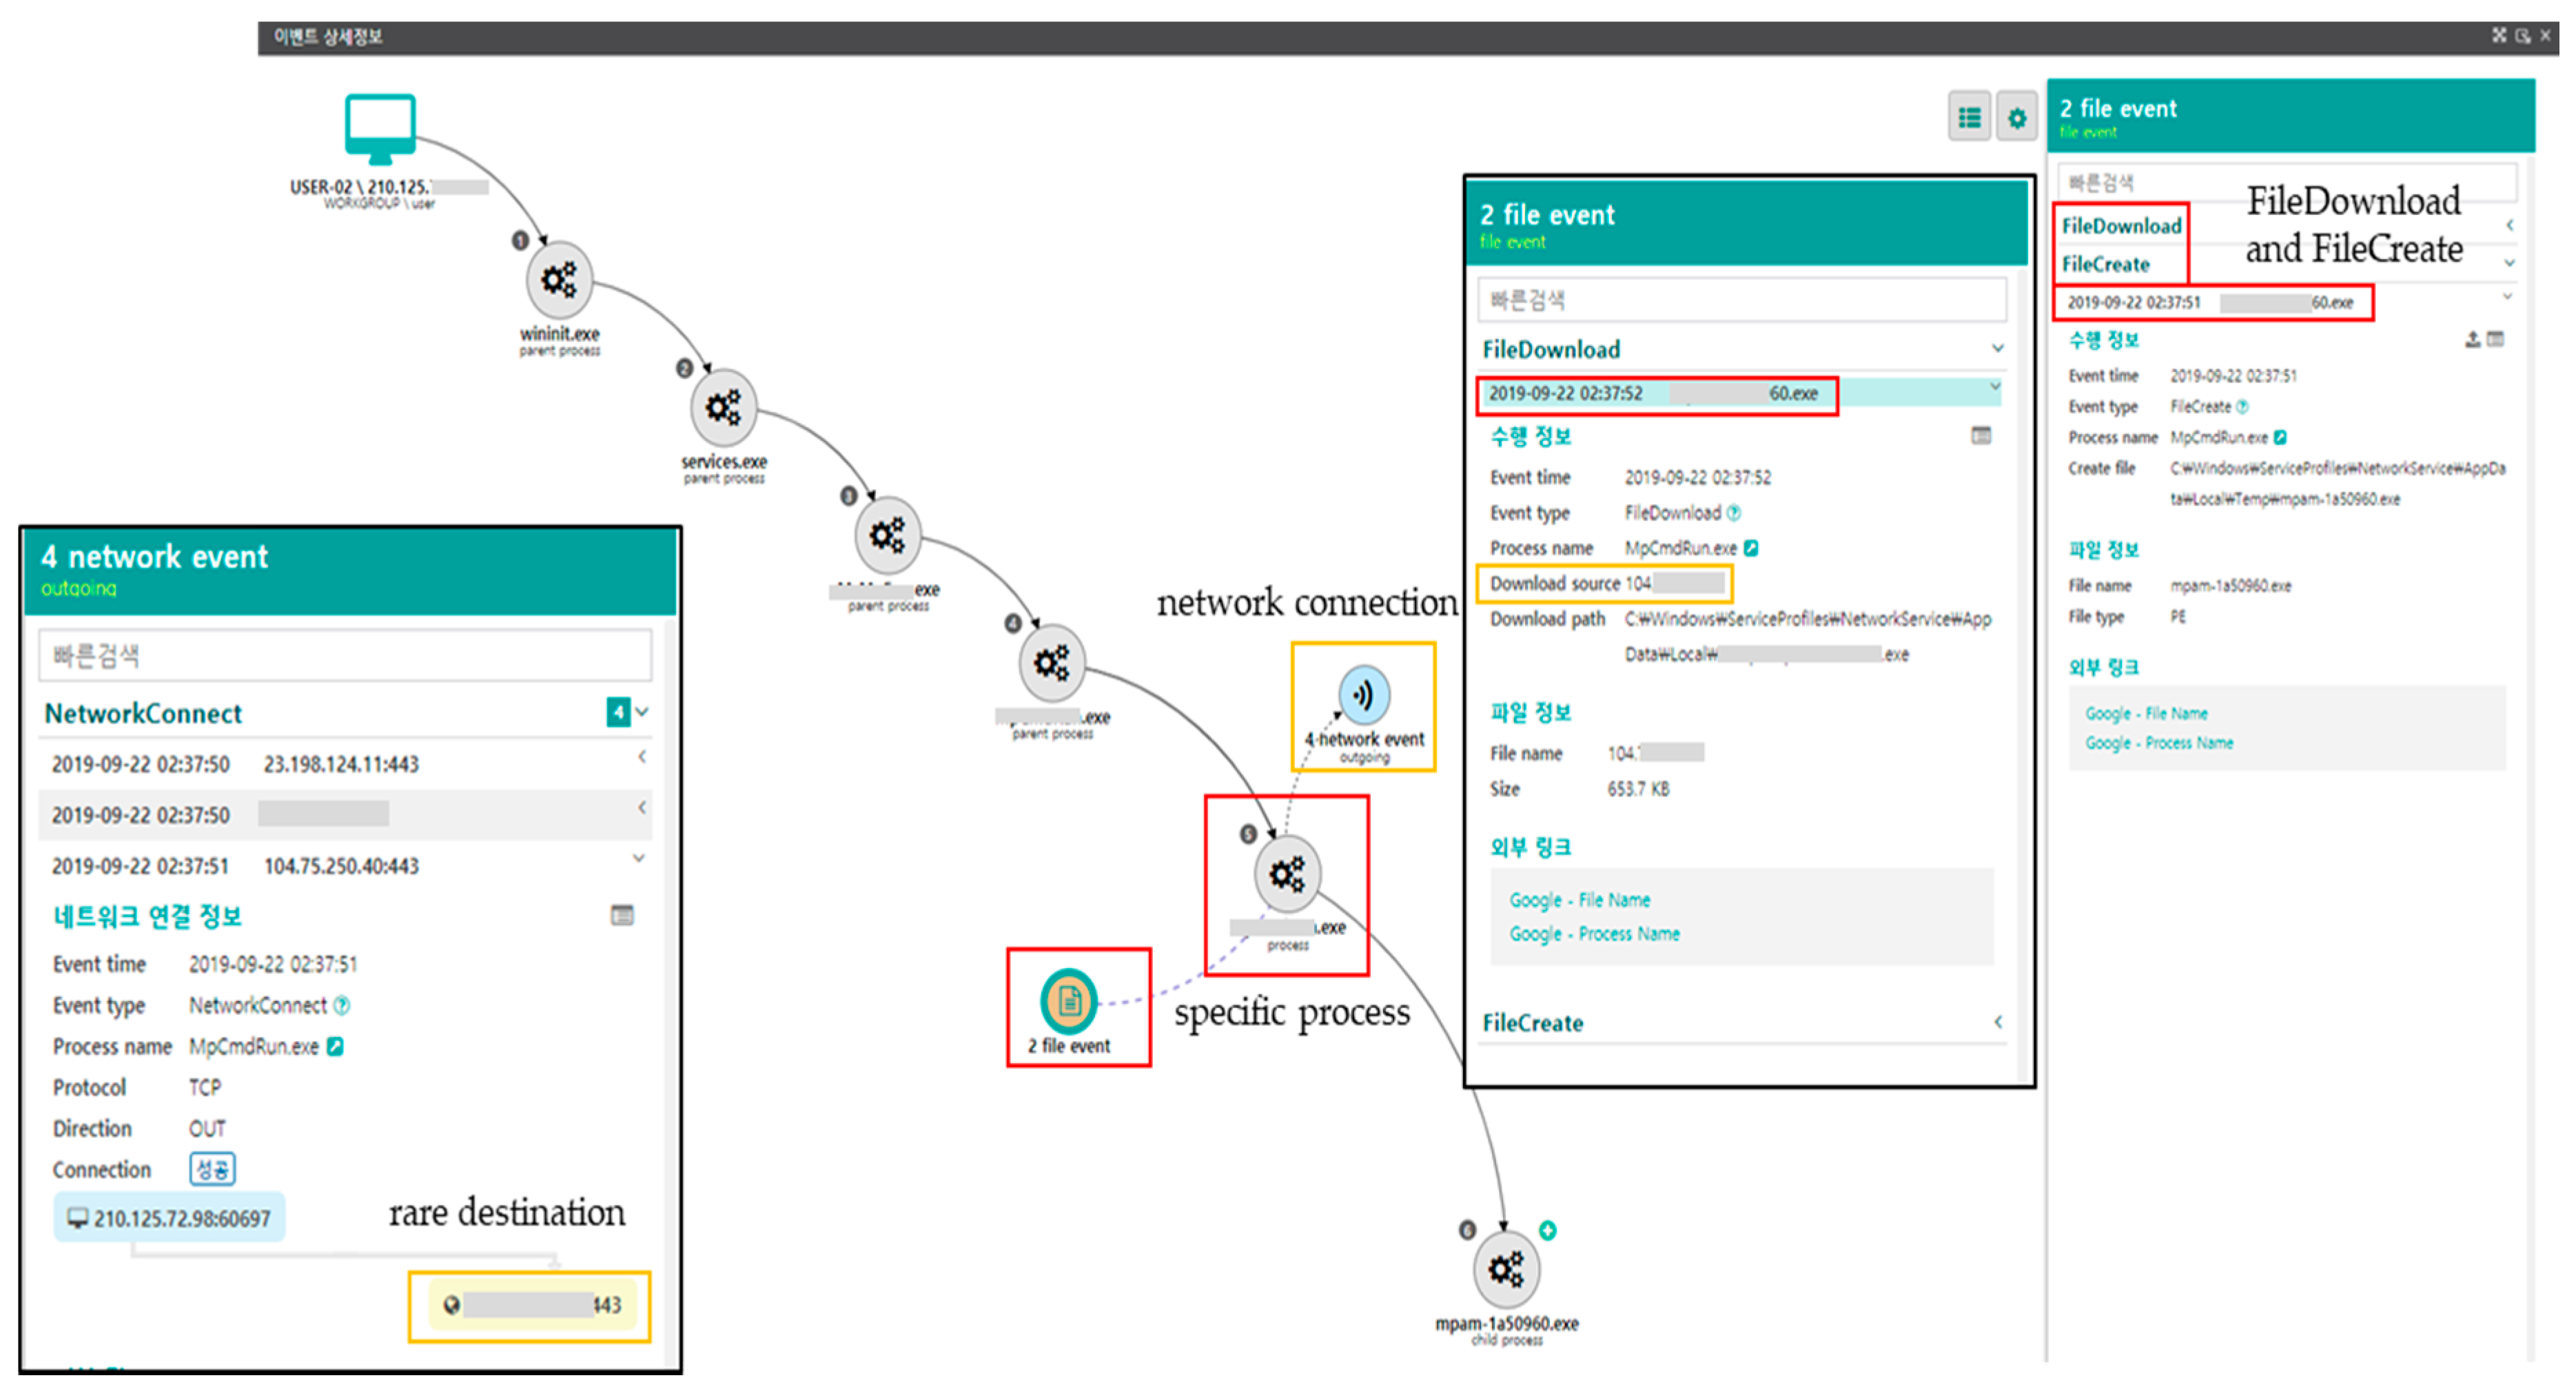Click the quick search field in the network event panel
This screenshot has height=1389, width=2576.
345,656
